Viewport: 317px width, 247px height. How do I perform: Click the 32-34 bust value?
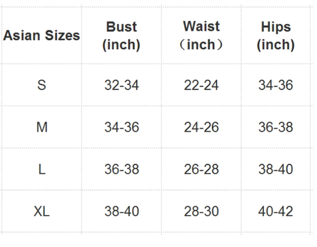122,85
